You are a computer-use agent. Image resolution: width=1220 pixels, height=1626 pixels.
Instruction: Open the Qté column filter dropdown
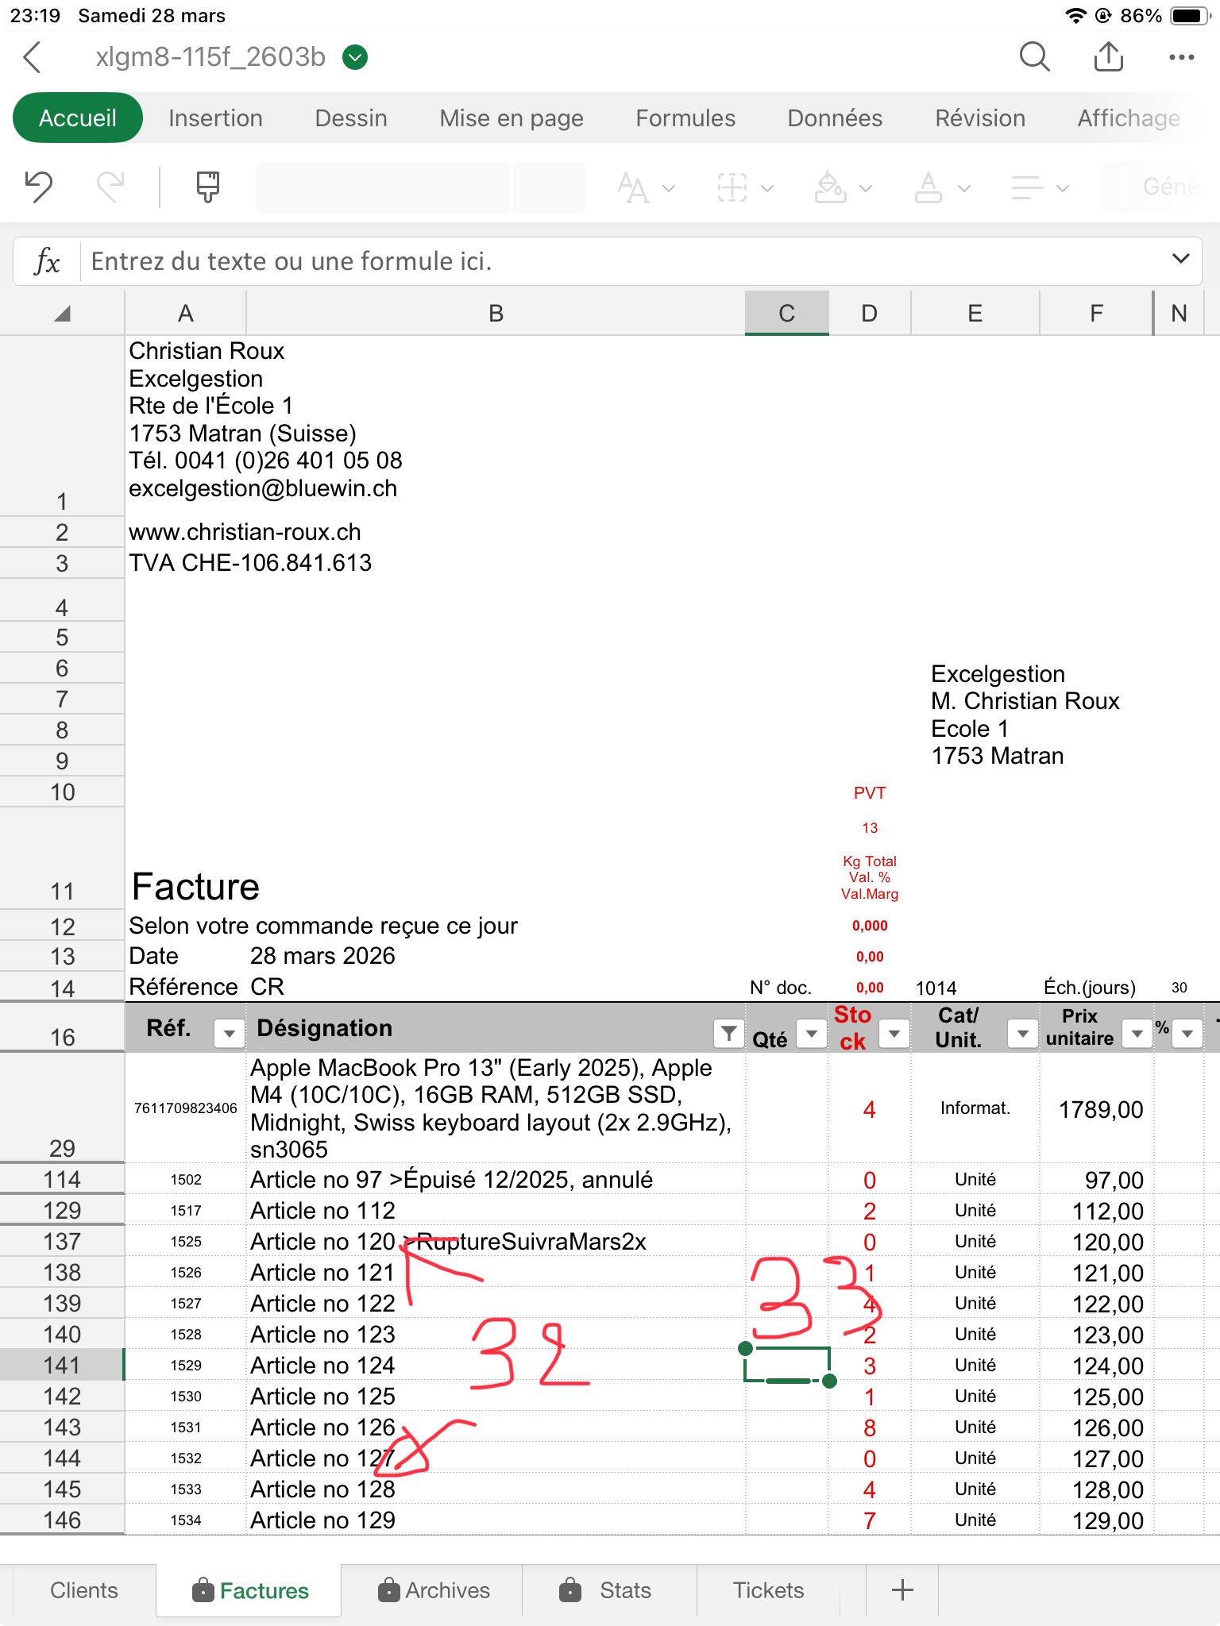point(811,1033)
